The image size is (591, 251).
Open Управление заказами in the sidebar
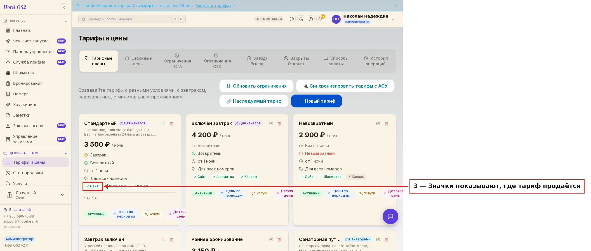(x=36, y=139)
